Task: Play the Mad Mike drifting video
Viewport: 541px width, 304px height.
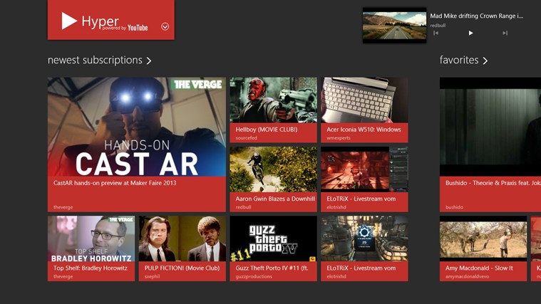Action: point(470,33)
